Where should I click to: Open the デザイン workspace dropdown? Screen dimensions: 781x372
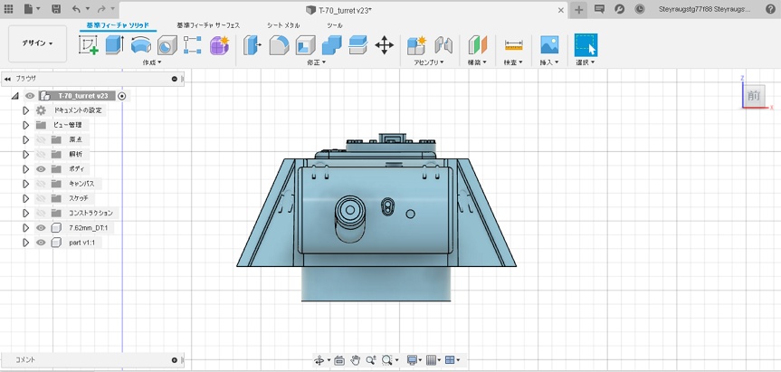pyautogui.click(x=37, y=43)
